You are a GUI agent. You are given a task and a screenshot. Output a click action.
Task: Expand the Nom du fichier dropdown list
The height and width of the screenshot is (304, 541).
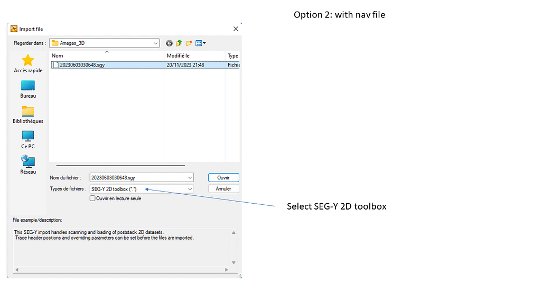coord(190,178)
